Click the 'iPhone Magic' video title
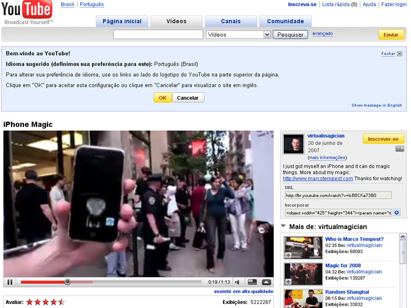This screenshot has height=308, width=411. pos(28,124)
